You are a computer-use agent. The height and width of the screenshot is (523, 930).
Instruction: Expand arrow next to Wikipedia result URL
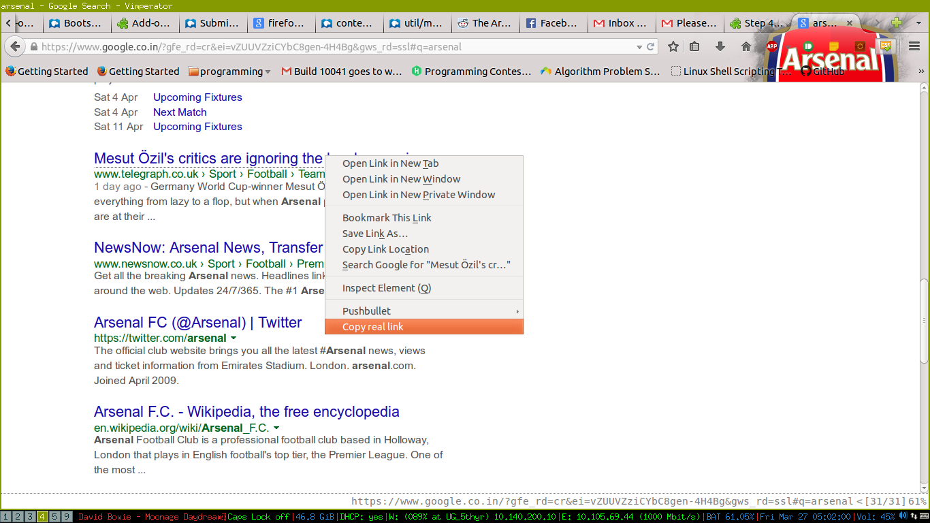click(276, 428)
